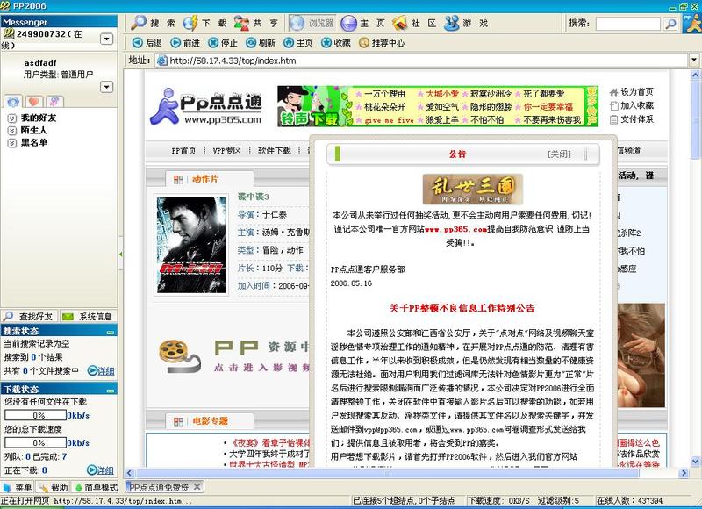This screenshot has width=702, height=509.
Task: Open 详细 link in search status panel
Action: pyautogui.click(x=101, y=370)
